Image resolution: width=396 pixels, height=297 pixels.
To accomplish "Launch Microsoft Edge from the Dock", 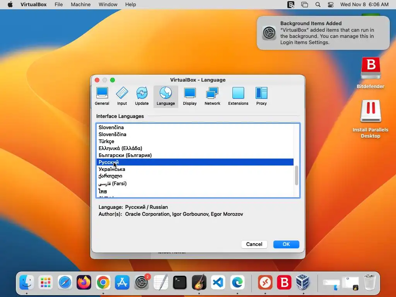I will (x=237, y=282).
